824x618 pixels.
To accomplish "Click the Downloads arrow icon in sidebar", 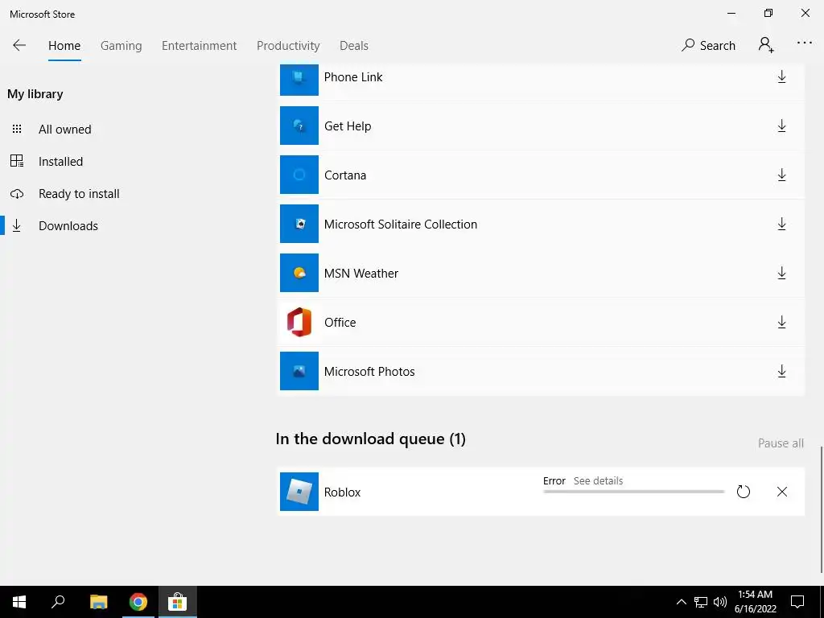I will coord(17,225).
